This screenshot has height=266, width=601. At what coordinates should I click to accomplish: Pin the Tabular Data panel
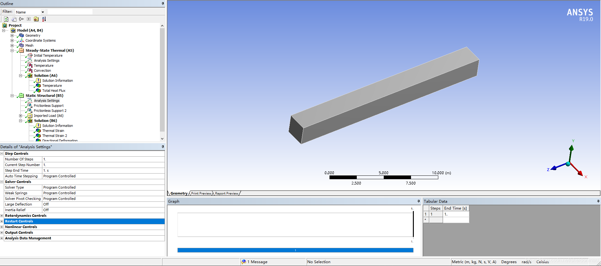click(x=598, y=201)
